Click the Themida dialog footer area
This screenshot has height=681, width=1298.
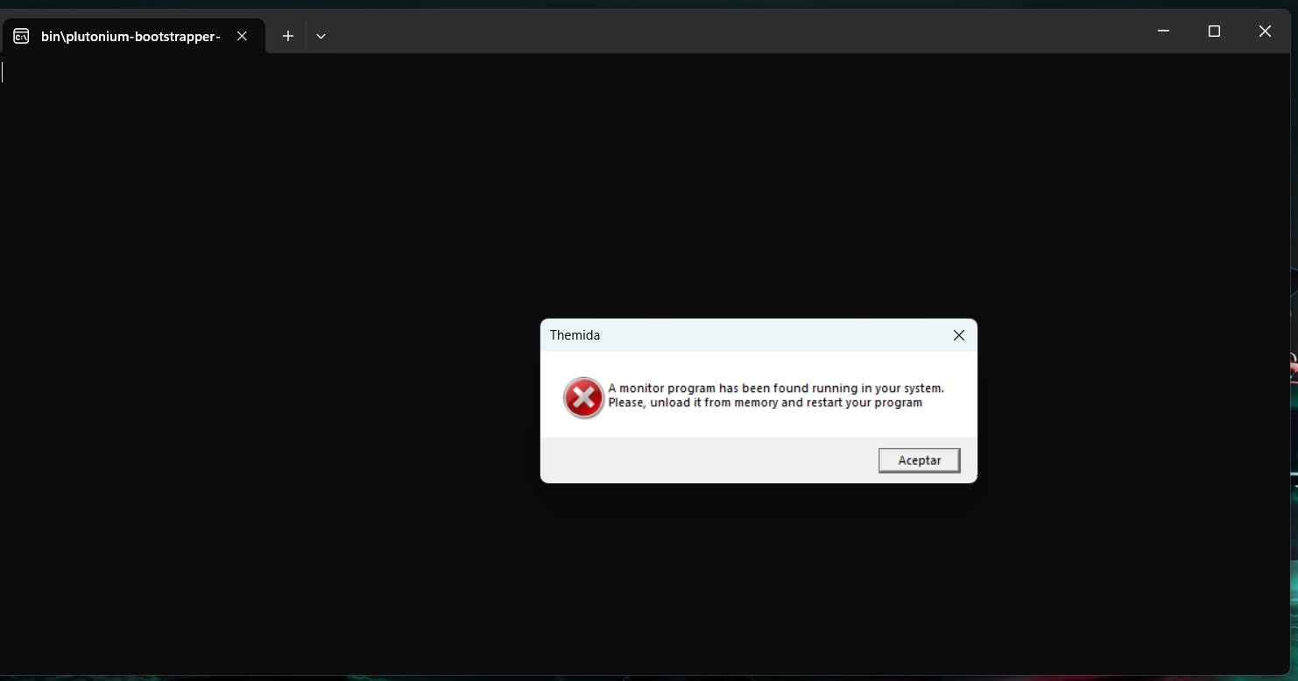[x=701, y=460]
